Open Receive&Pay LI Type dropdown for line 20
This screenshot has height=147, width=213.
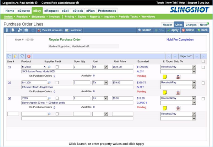pos(194,82)
